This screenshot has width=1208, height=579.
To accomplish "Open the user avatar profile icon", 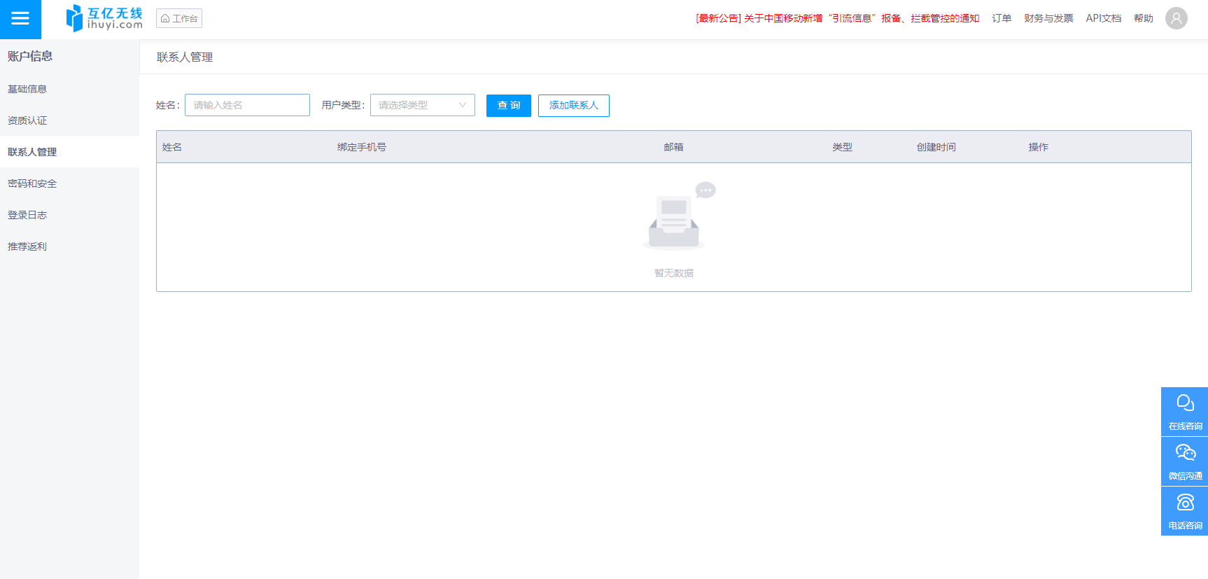I will [x=1176, y=18].
